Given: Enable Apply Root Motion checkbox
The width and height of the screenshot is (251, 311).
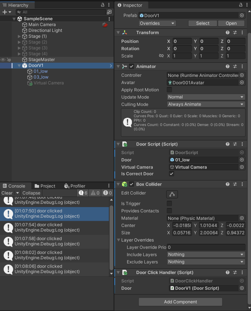Looking at the screenshot, I should [x=169, y=90].
